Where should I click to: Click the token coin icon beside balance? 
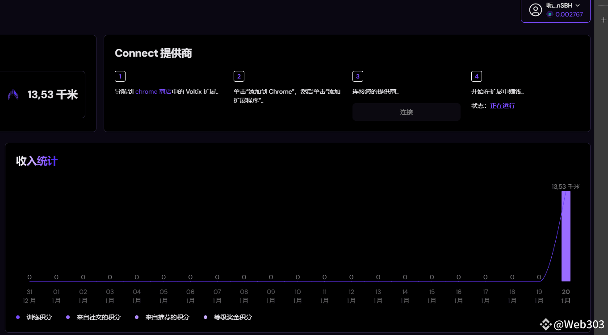[550, 14]
